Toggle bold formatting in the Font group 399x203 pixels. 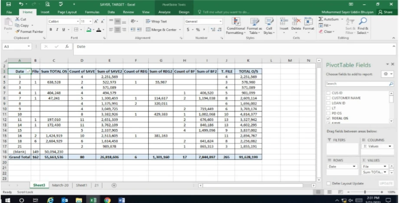(51, 29)
